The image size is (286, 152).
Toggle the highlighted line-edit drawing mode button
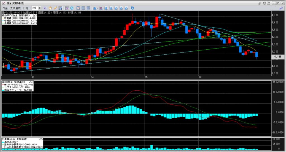click(x=60, y=8)
